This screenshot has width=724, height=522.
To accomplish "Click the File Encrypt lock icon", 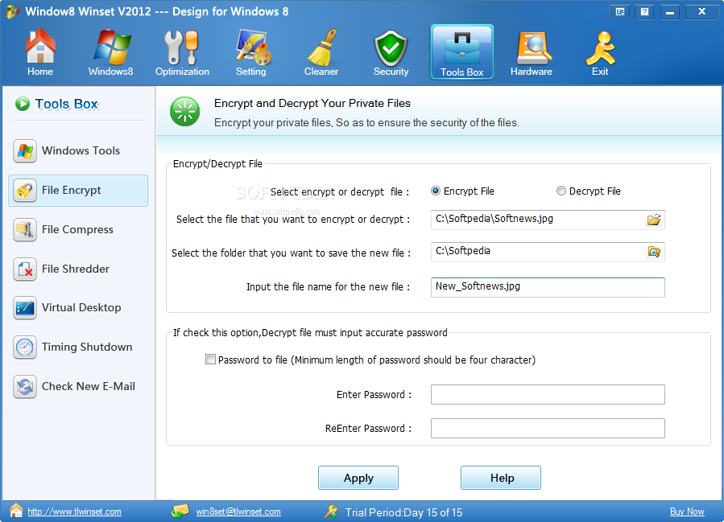I will (25, 191).
